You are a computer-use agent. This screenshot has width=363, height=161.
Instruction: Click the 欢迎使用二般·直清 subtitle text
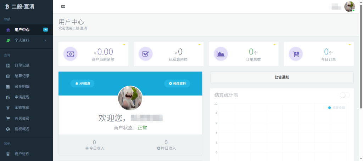pos(73,28)
